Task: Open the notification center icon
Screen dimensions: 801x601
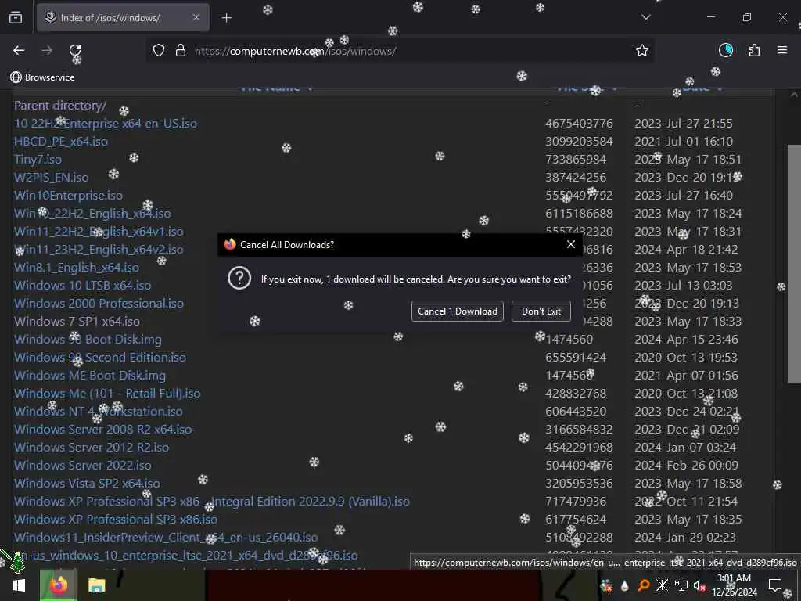Action: pos(775,585)
